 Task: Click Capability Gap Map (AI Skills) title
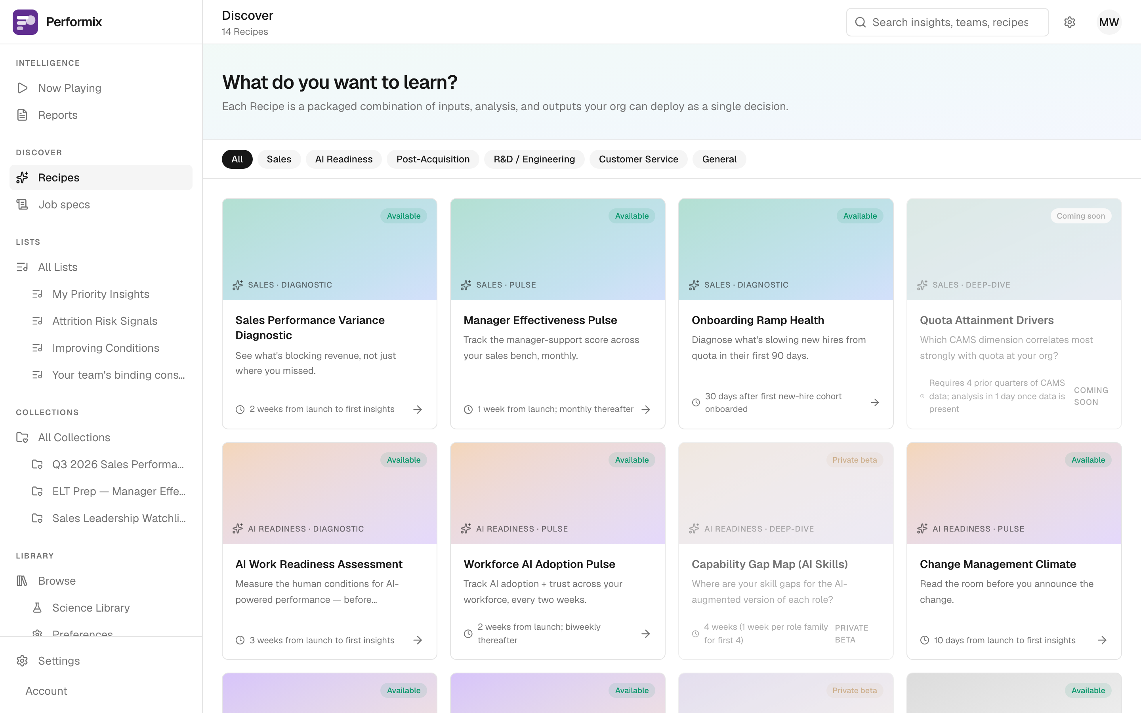click(769, 564)
